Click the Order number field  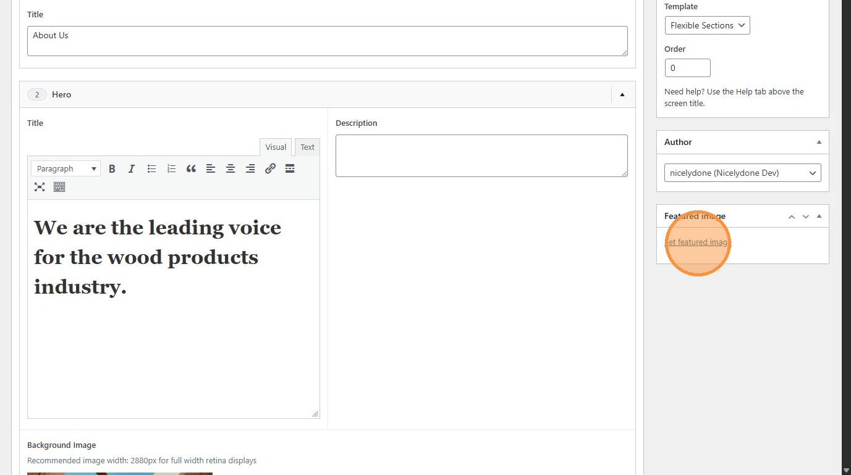(688, 68)
